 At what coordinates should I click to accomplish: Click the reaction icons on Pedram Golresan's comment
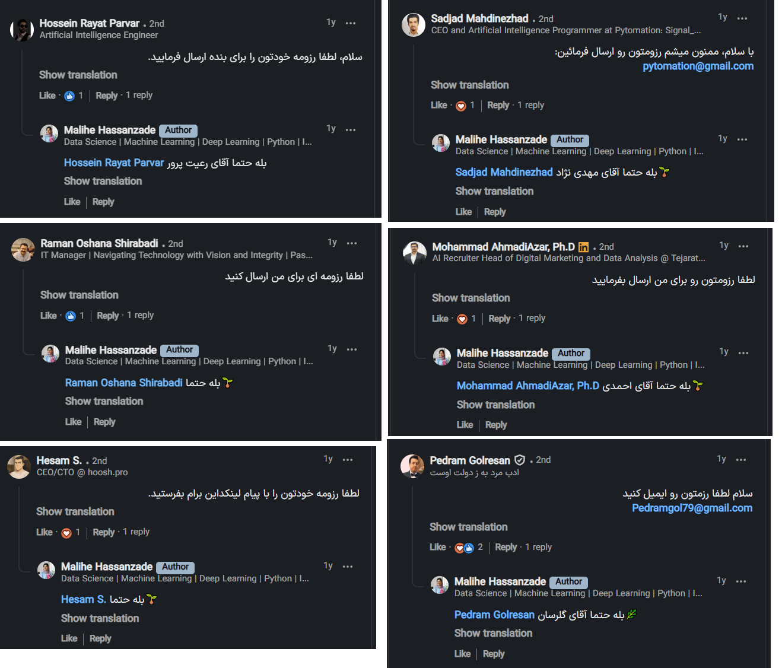[x=464, y=548]
